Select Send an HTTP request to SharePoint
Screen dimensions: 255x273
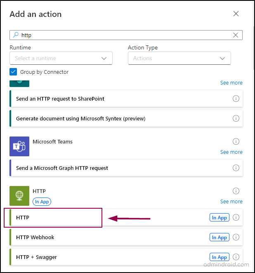point(126,99)
